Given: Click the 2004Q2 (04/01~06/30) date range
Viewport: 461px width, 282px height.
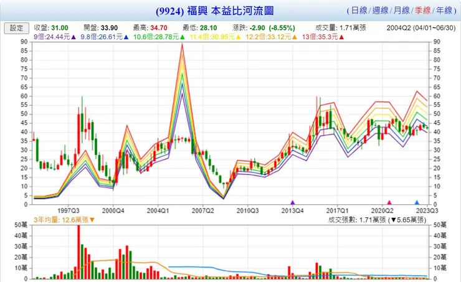Looking at the screenshot, I should (421, 28).
